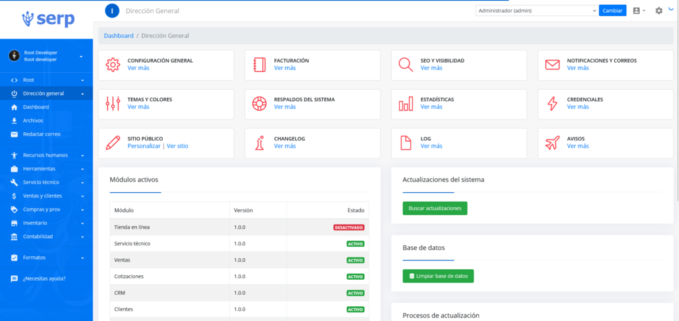Click the Respaldos del Sistema lifebuoy icon
The width and height of the screenshot is (679, 321).
259,104
